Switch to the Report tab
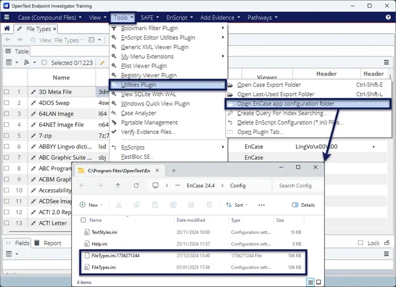The height and width of the screenshot is (287, 396). click(48, 243)
